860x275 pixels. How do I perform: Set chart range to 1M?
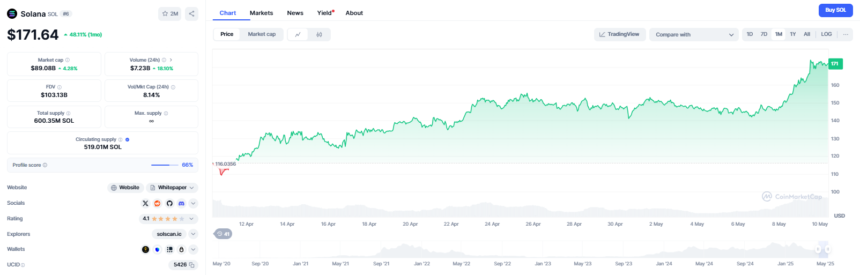coord(779,34)
